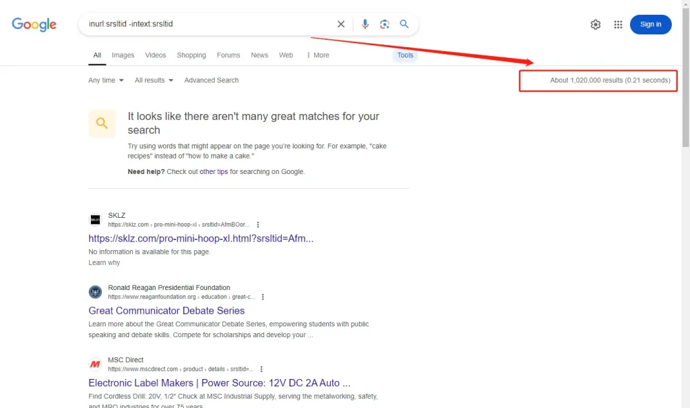Open options menu for SKLZ result

tap(258, 225)
